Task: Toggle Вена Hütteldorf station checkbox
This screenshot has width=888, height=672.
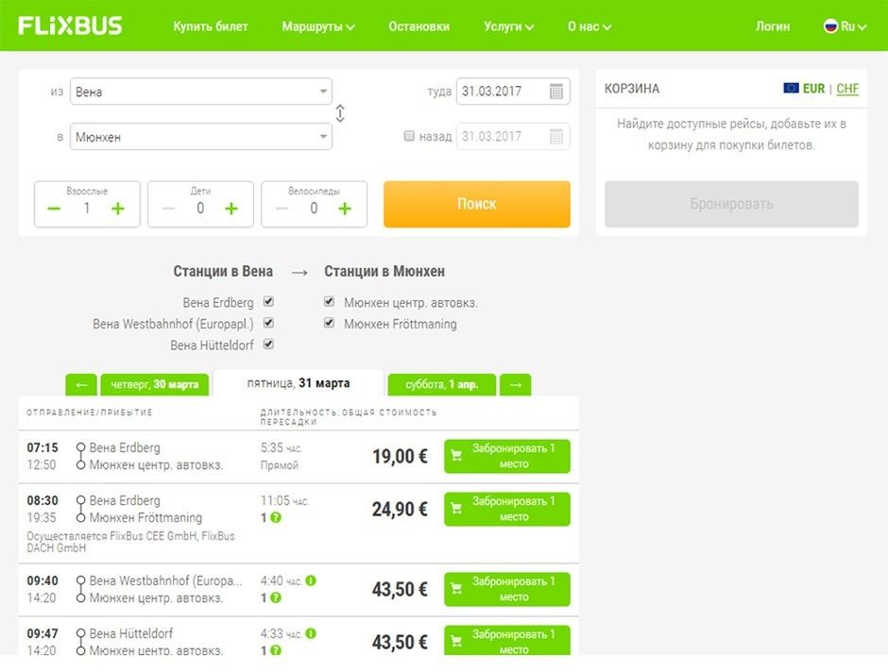Action: 269,344
